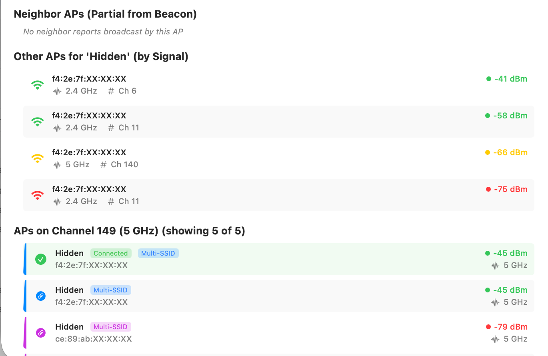This screenshot has height=356, width=548.
Task: Click the waveform icon beside 5 GHz Ch 140
Action: [x=57, y=165]
